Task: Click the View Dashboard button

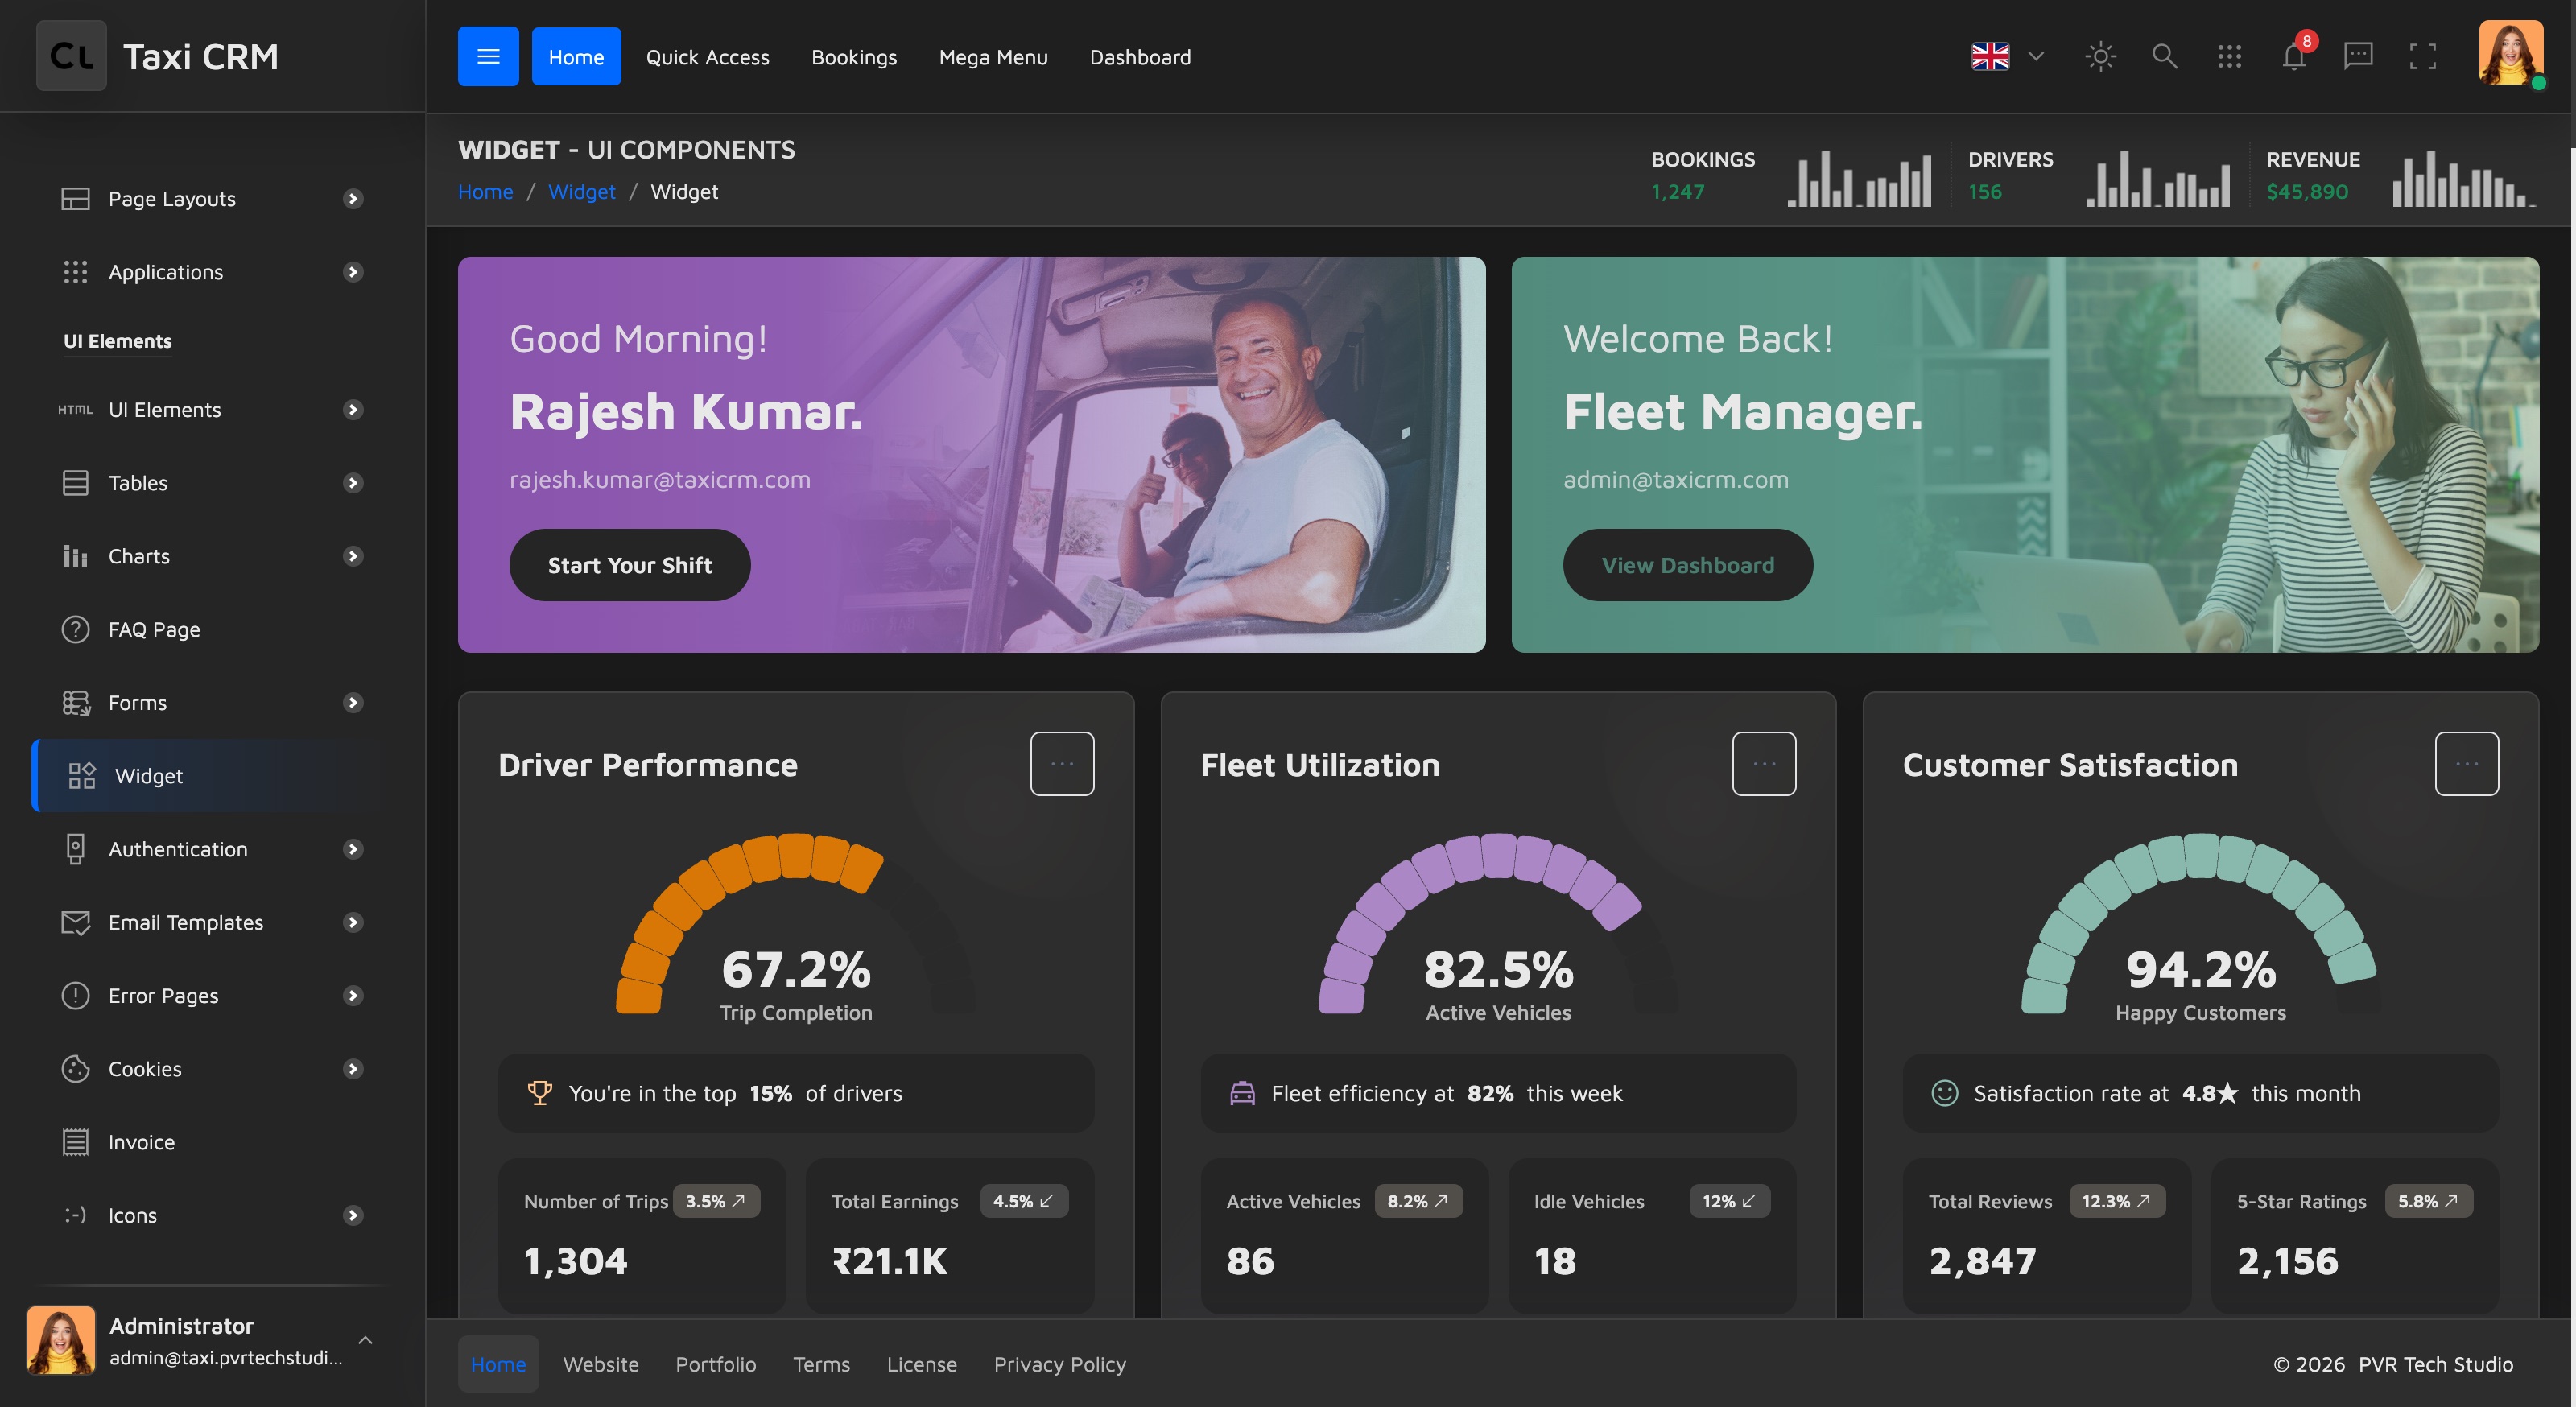Action: 1688,565
